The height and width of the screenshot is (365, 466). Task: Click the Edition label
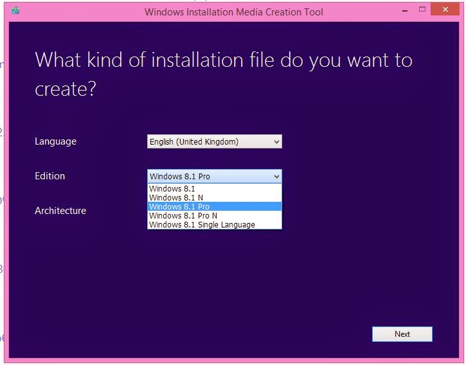(x=49, y=176)
